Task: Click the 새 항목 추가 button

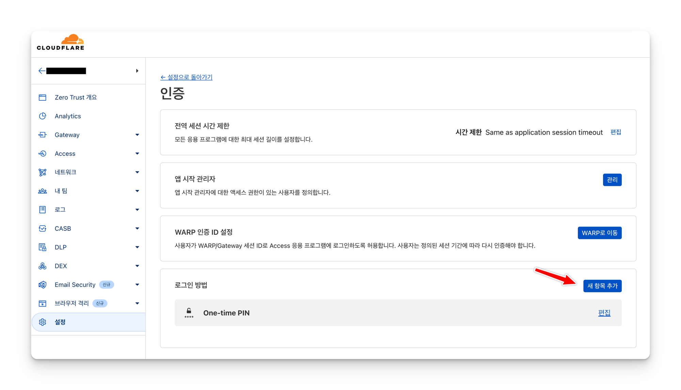Action: pos(602,286)
